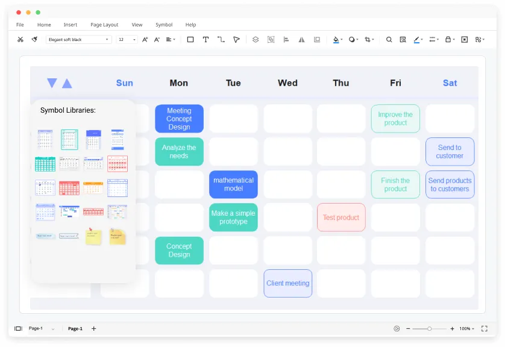
Task: Toggle fullscreen mode in status bar
Action: 484,329
